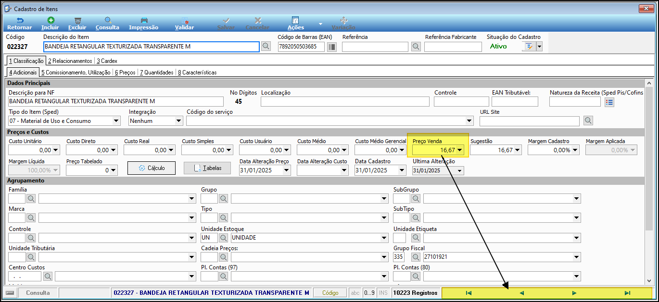Click the Tipo search magnifier icon

click(x=223, y=218)
